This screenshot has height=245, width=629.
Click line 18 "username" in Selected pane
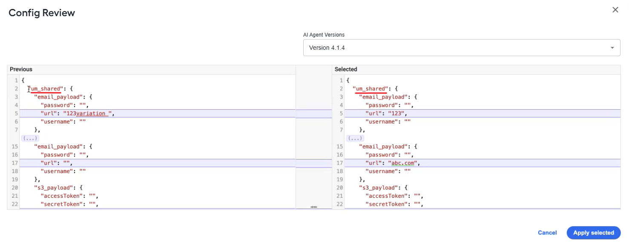pyautogui.click(x=388, y=171)
